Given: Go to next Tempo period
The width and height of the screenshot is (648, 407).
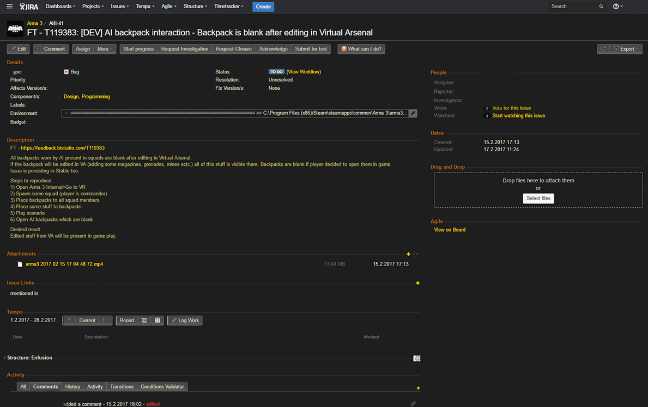Looking at the screenshot, I should click(105, 320).
